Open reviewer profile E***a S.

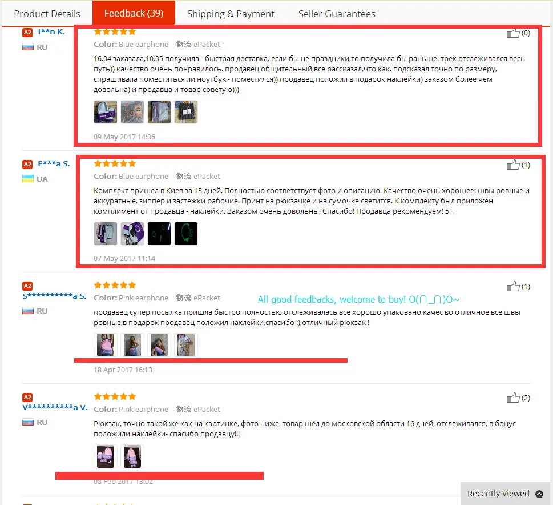coord(54,163)
